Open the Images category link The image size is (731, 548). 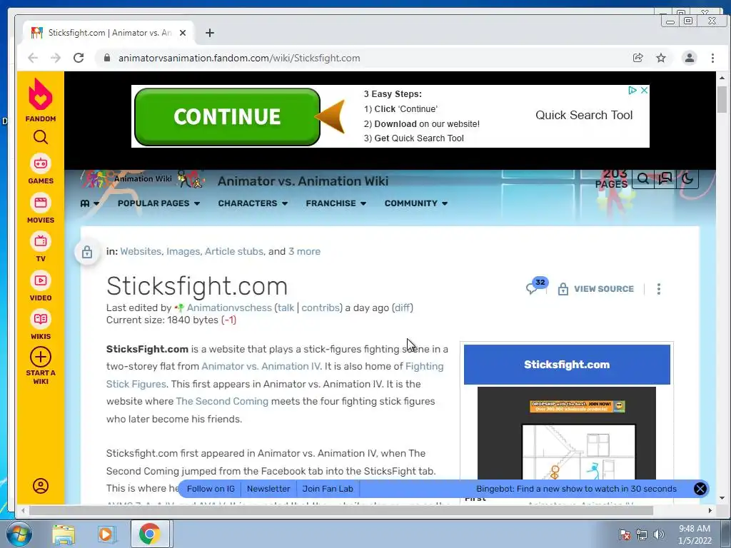(x=183, y=252)
